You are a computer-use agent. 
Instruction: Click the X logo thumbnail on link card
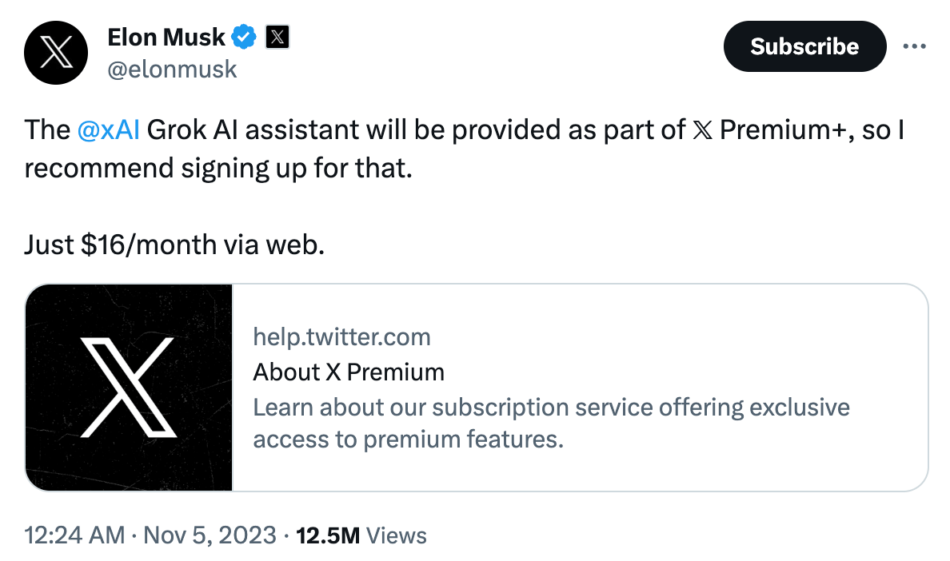tap(129, 386)
